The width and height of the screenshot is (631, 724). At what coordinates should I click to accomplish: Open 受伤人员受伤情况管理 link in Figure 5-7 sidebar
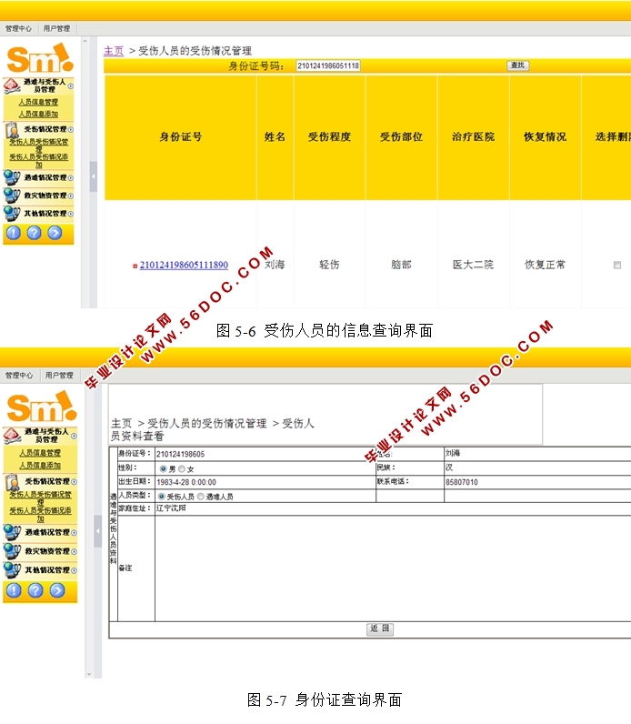41,498
